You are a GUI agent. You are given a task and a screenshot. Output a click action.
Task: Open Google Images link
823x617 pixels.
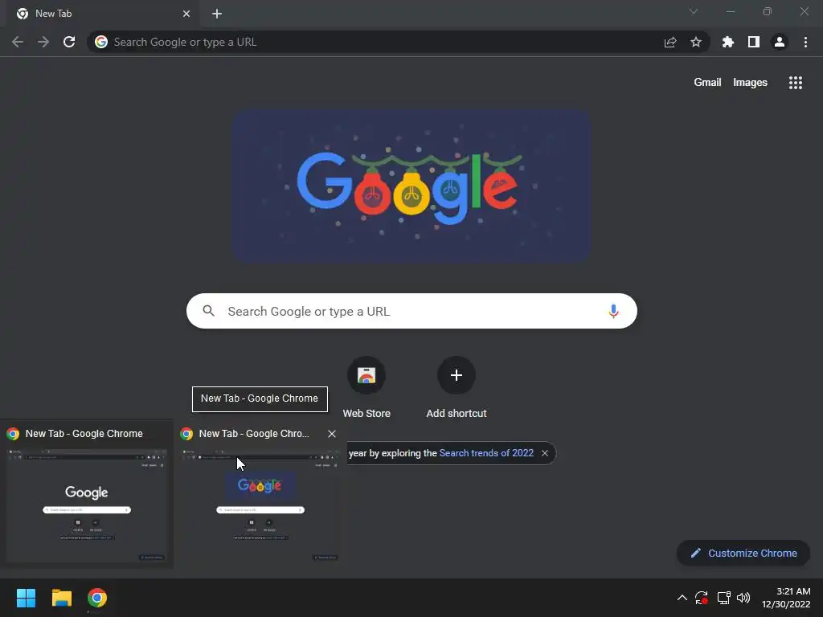coord(750,83)
